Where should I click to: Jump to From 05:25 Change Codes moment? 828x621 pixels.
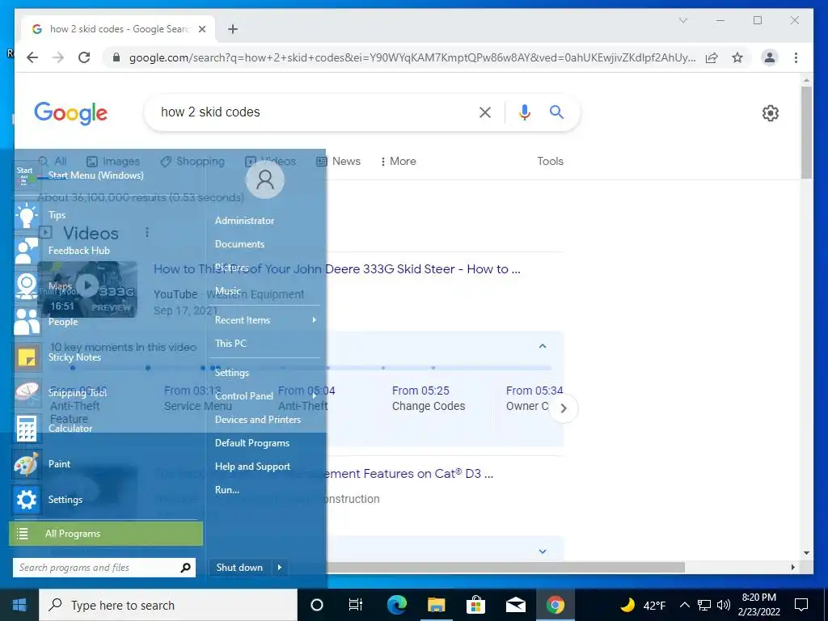pos(429,398)
